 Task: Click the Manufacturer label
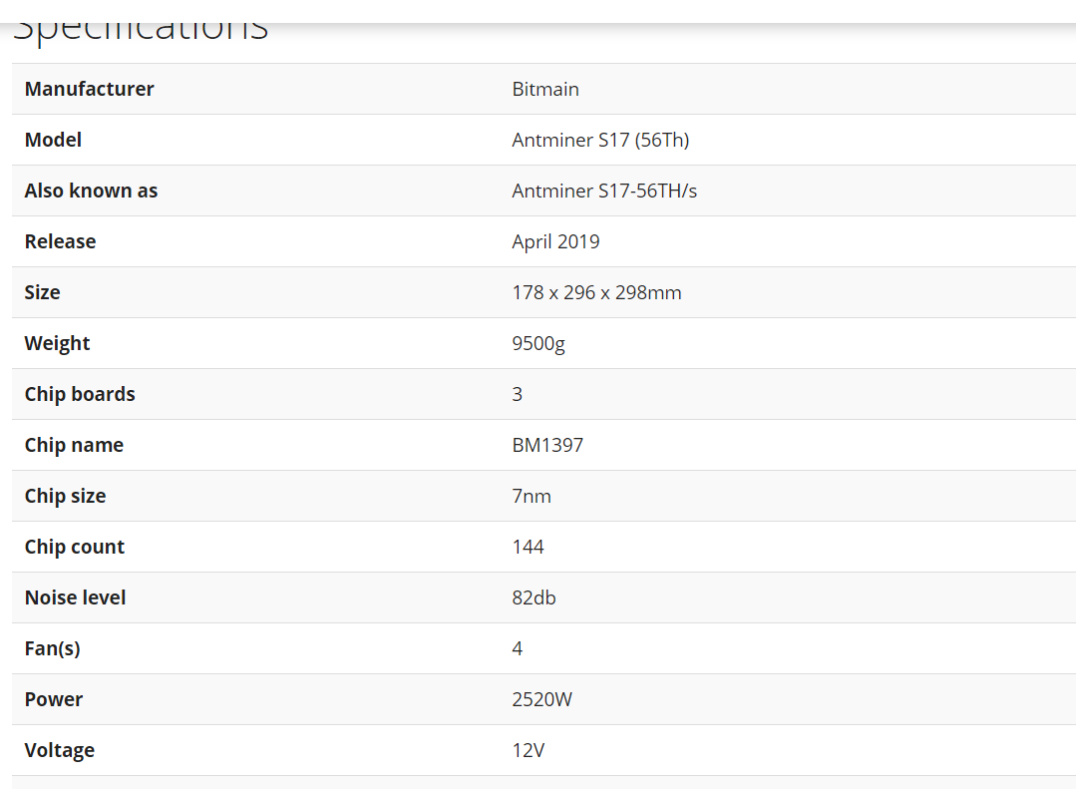coord(89,89)
